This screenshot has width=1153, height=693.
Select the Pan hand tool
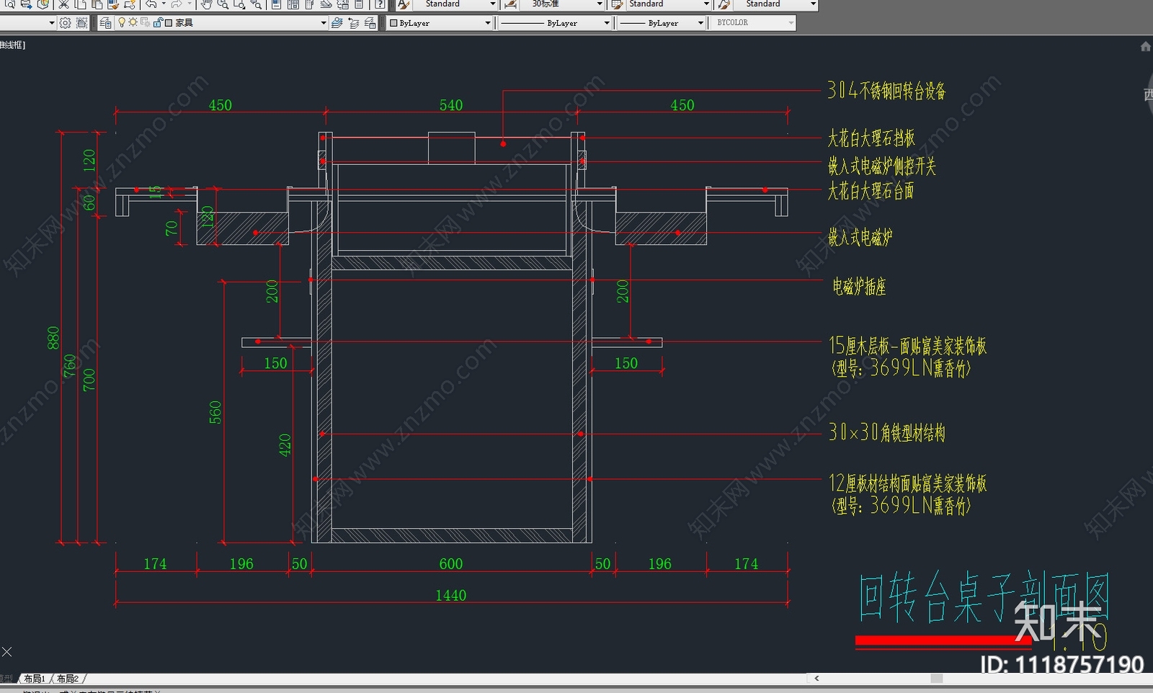pos(207,4)
